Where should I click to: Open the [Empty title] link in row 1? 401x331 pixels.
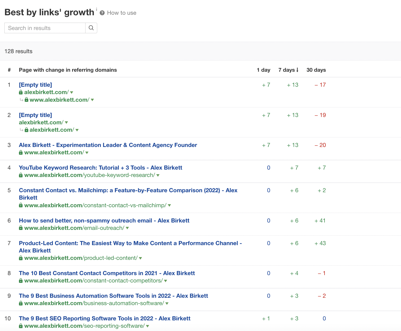click(35, 85)
